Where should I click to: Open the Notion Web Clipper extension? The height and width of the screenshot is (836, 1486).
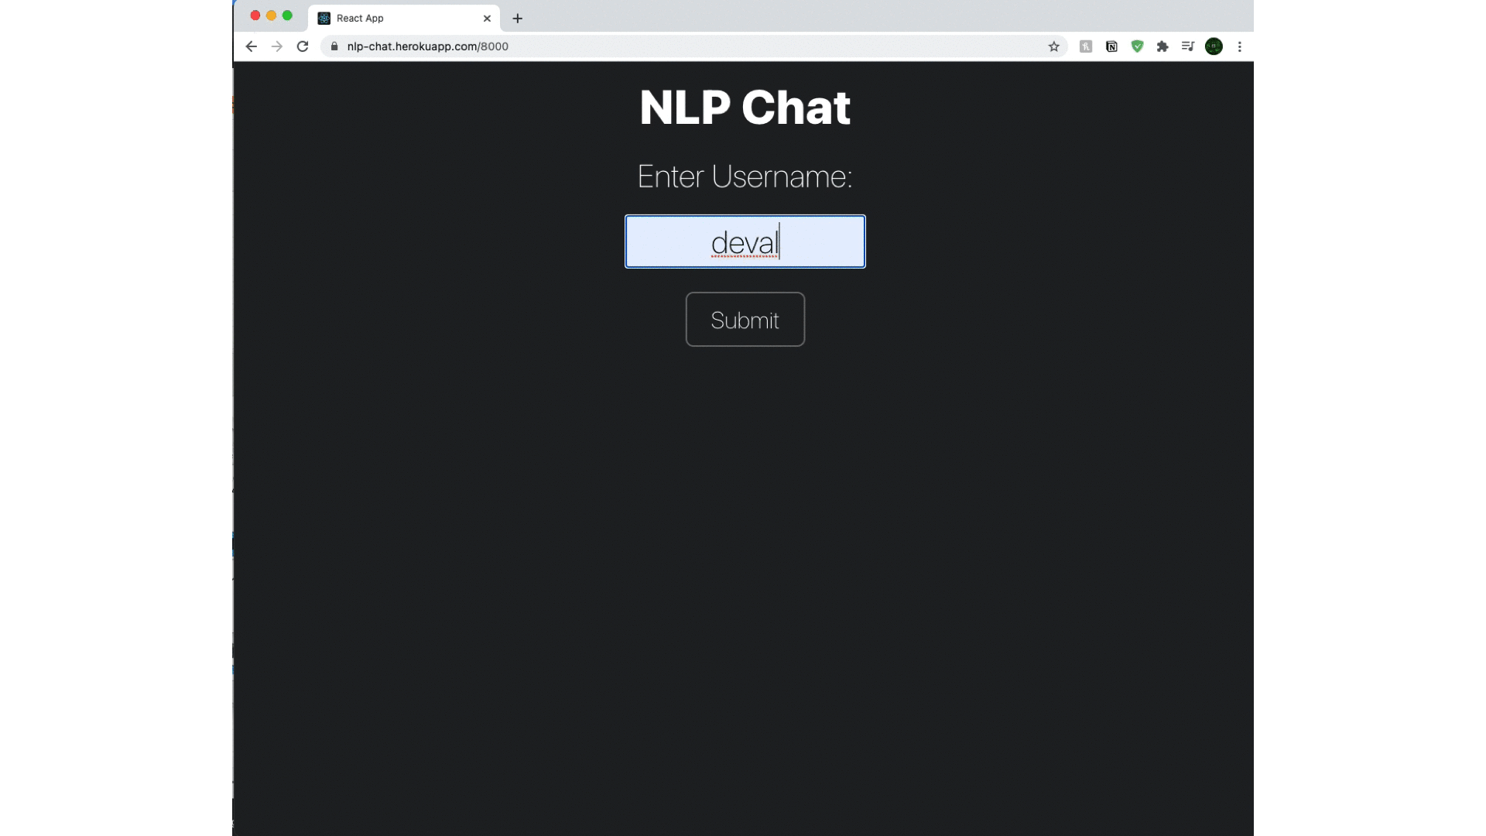pos(1111,46)
